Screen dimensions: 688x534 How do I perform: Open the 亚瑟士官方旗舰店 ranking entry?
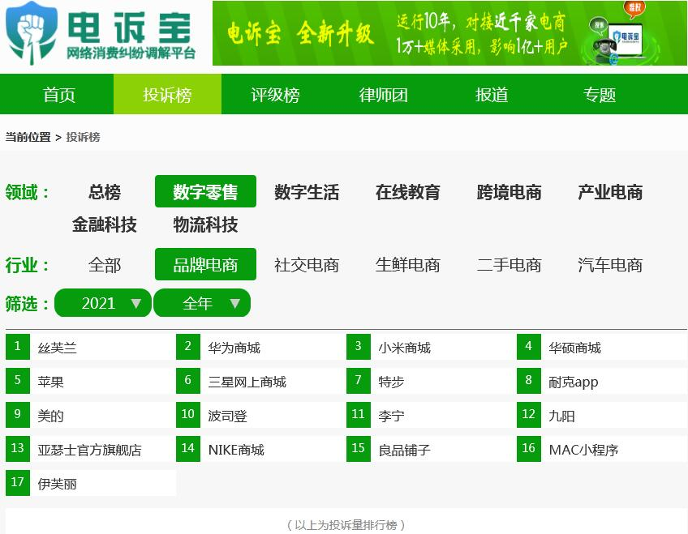pos(91,449)
